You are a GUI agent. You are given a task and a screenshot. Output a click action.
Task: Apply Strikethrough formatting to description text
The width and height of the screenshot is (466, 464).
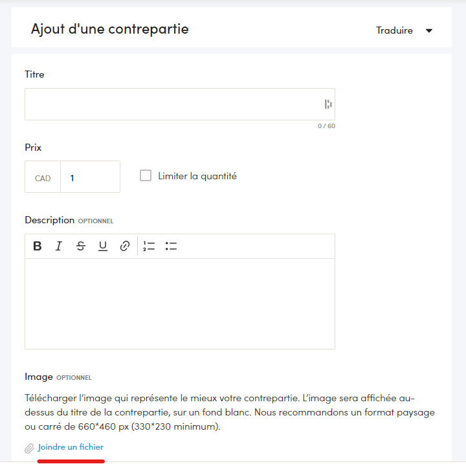[x=81, y=246]
